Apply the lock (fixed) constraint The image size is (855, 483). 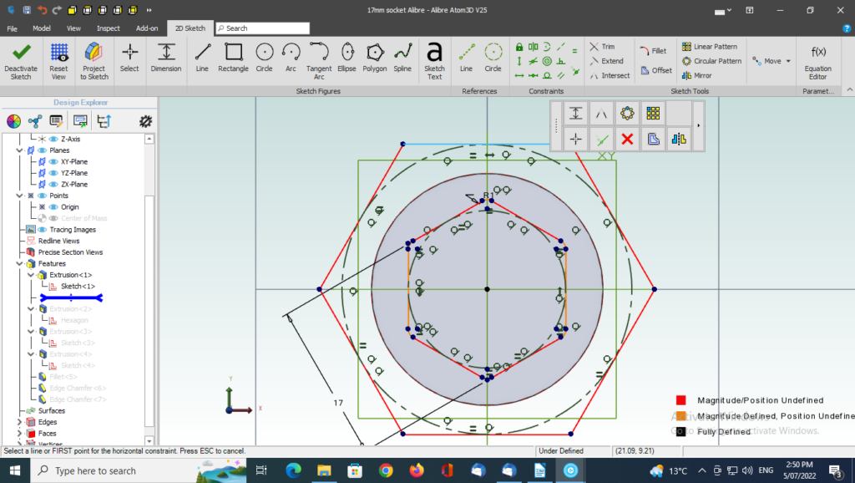pyautogui.click(x=519, y=47)
